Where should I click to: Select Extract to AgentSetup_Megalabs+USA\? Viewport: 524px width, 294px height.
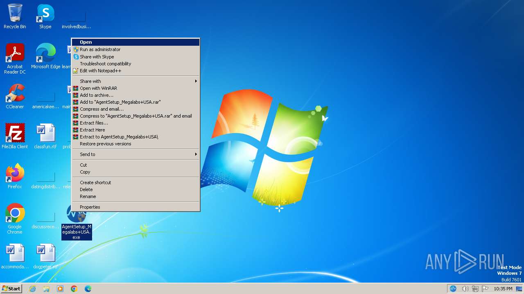[x=136, y=137]
